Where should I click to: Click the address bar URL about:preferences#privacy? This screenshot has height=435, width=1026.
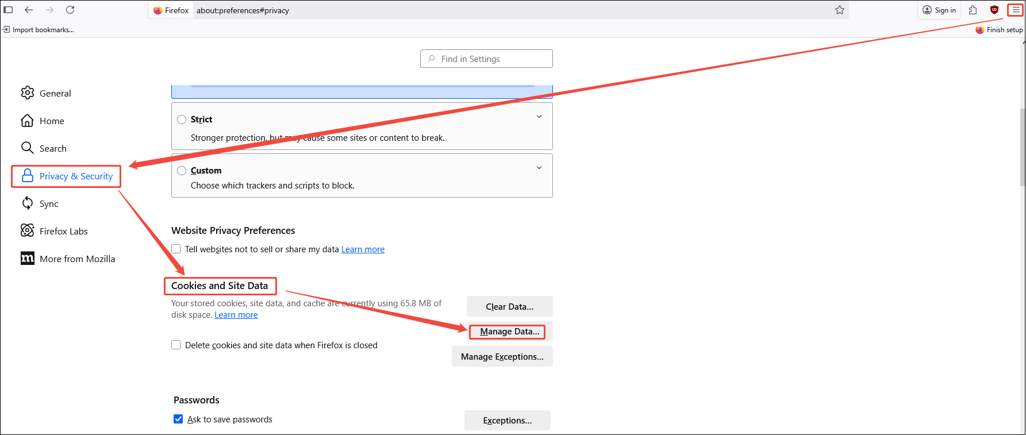tap(243, 10)
